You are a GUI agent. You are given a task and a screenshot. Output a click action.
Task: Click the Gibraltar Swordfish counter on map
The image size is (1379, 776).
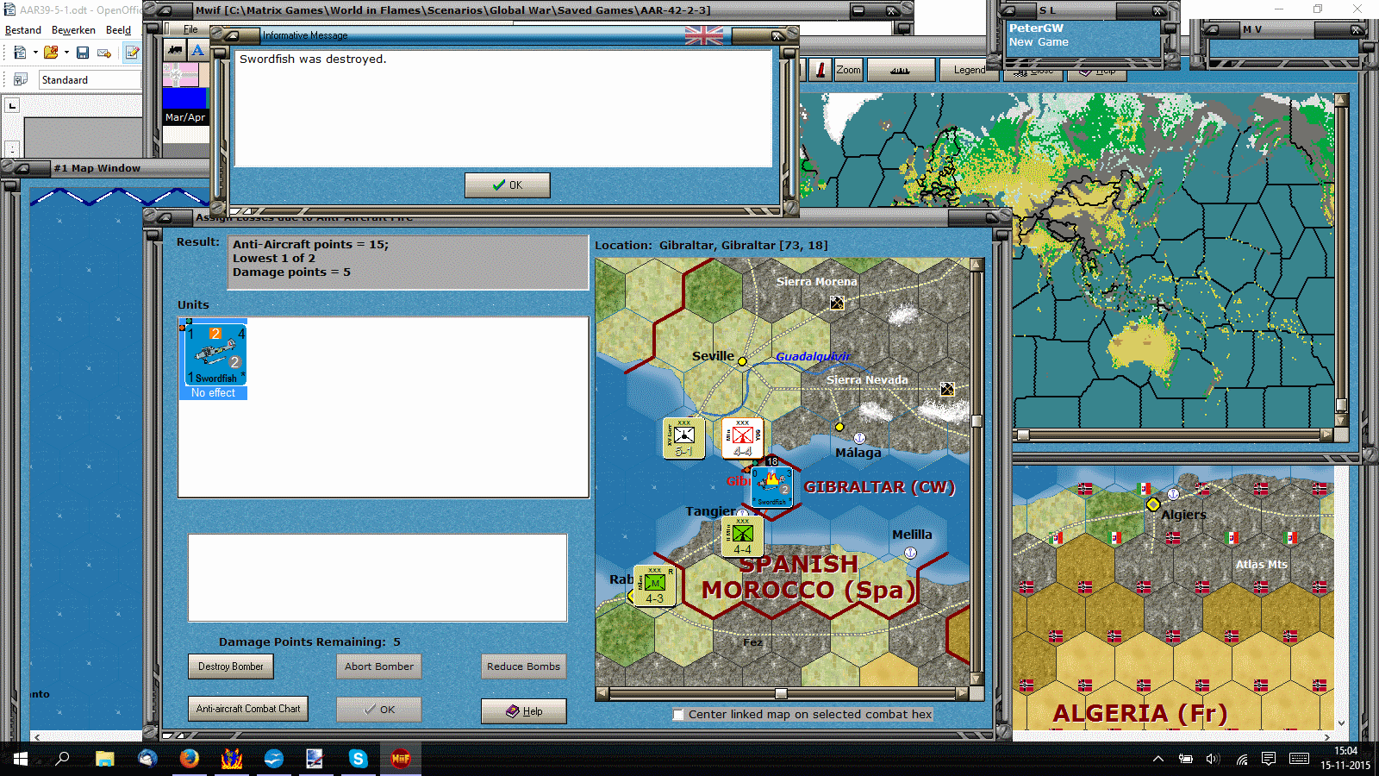[x=772, y=486]
